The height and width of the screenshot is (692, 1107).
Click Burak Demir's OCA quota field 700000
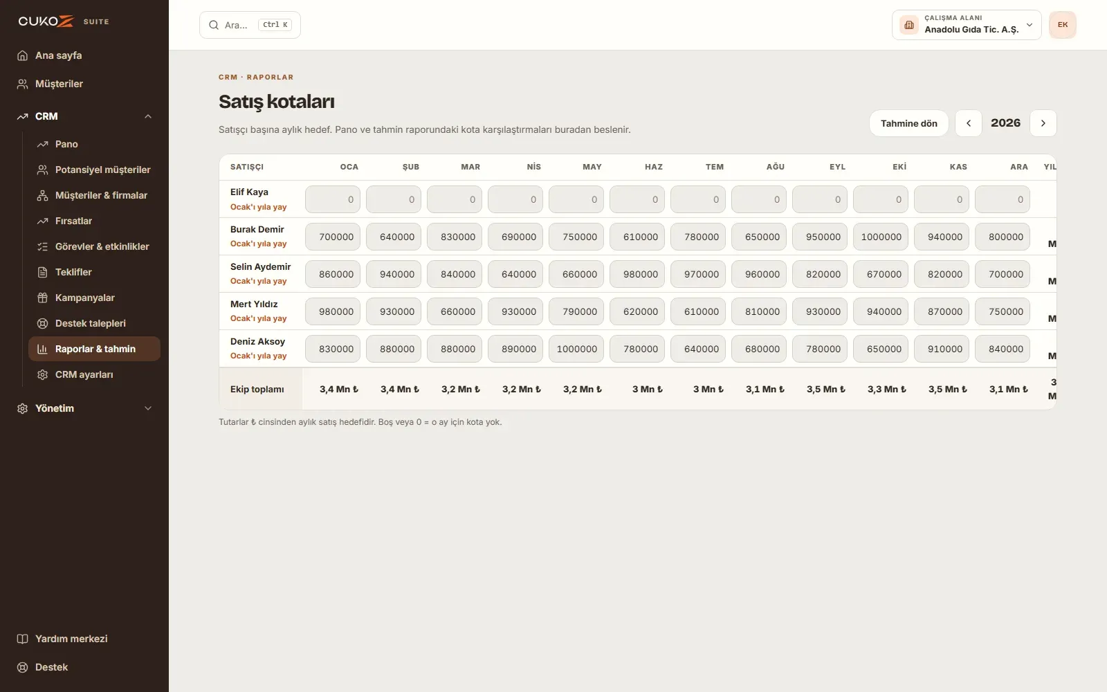(x=333, y=237)
